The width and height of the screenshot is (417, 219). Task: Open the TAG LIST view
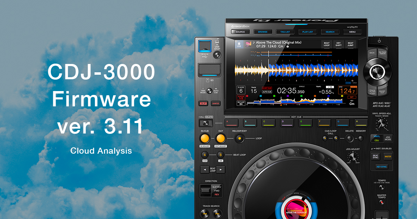[x=285, y=32]
